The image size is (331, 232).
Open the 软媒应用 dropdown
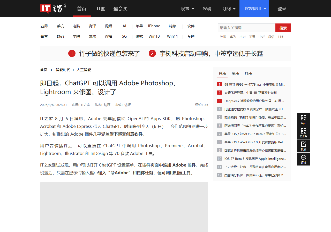point(254,9)
